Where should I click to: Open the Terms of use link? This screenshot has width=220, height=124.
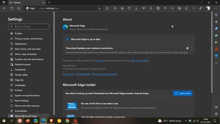[68, 74]
